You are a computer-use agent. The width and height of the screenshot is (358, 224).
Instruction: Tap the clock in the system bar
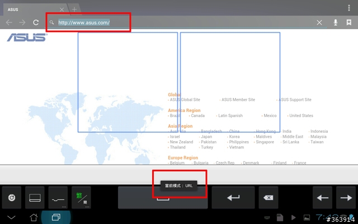[327, 217]
